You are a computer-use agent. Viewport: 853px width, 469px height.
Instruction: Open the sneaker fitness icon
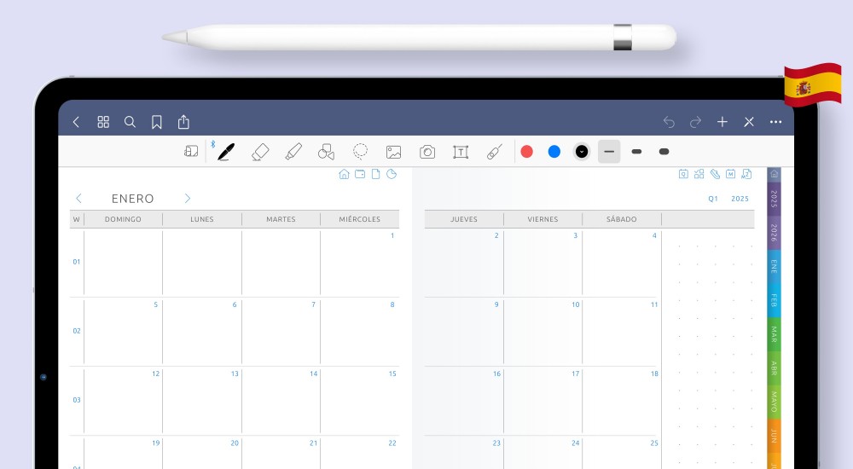click(715, 174)
